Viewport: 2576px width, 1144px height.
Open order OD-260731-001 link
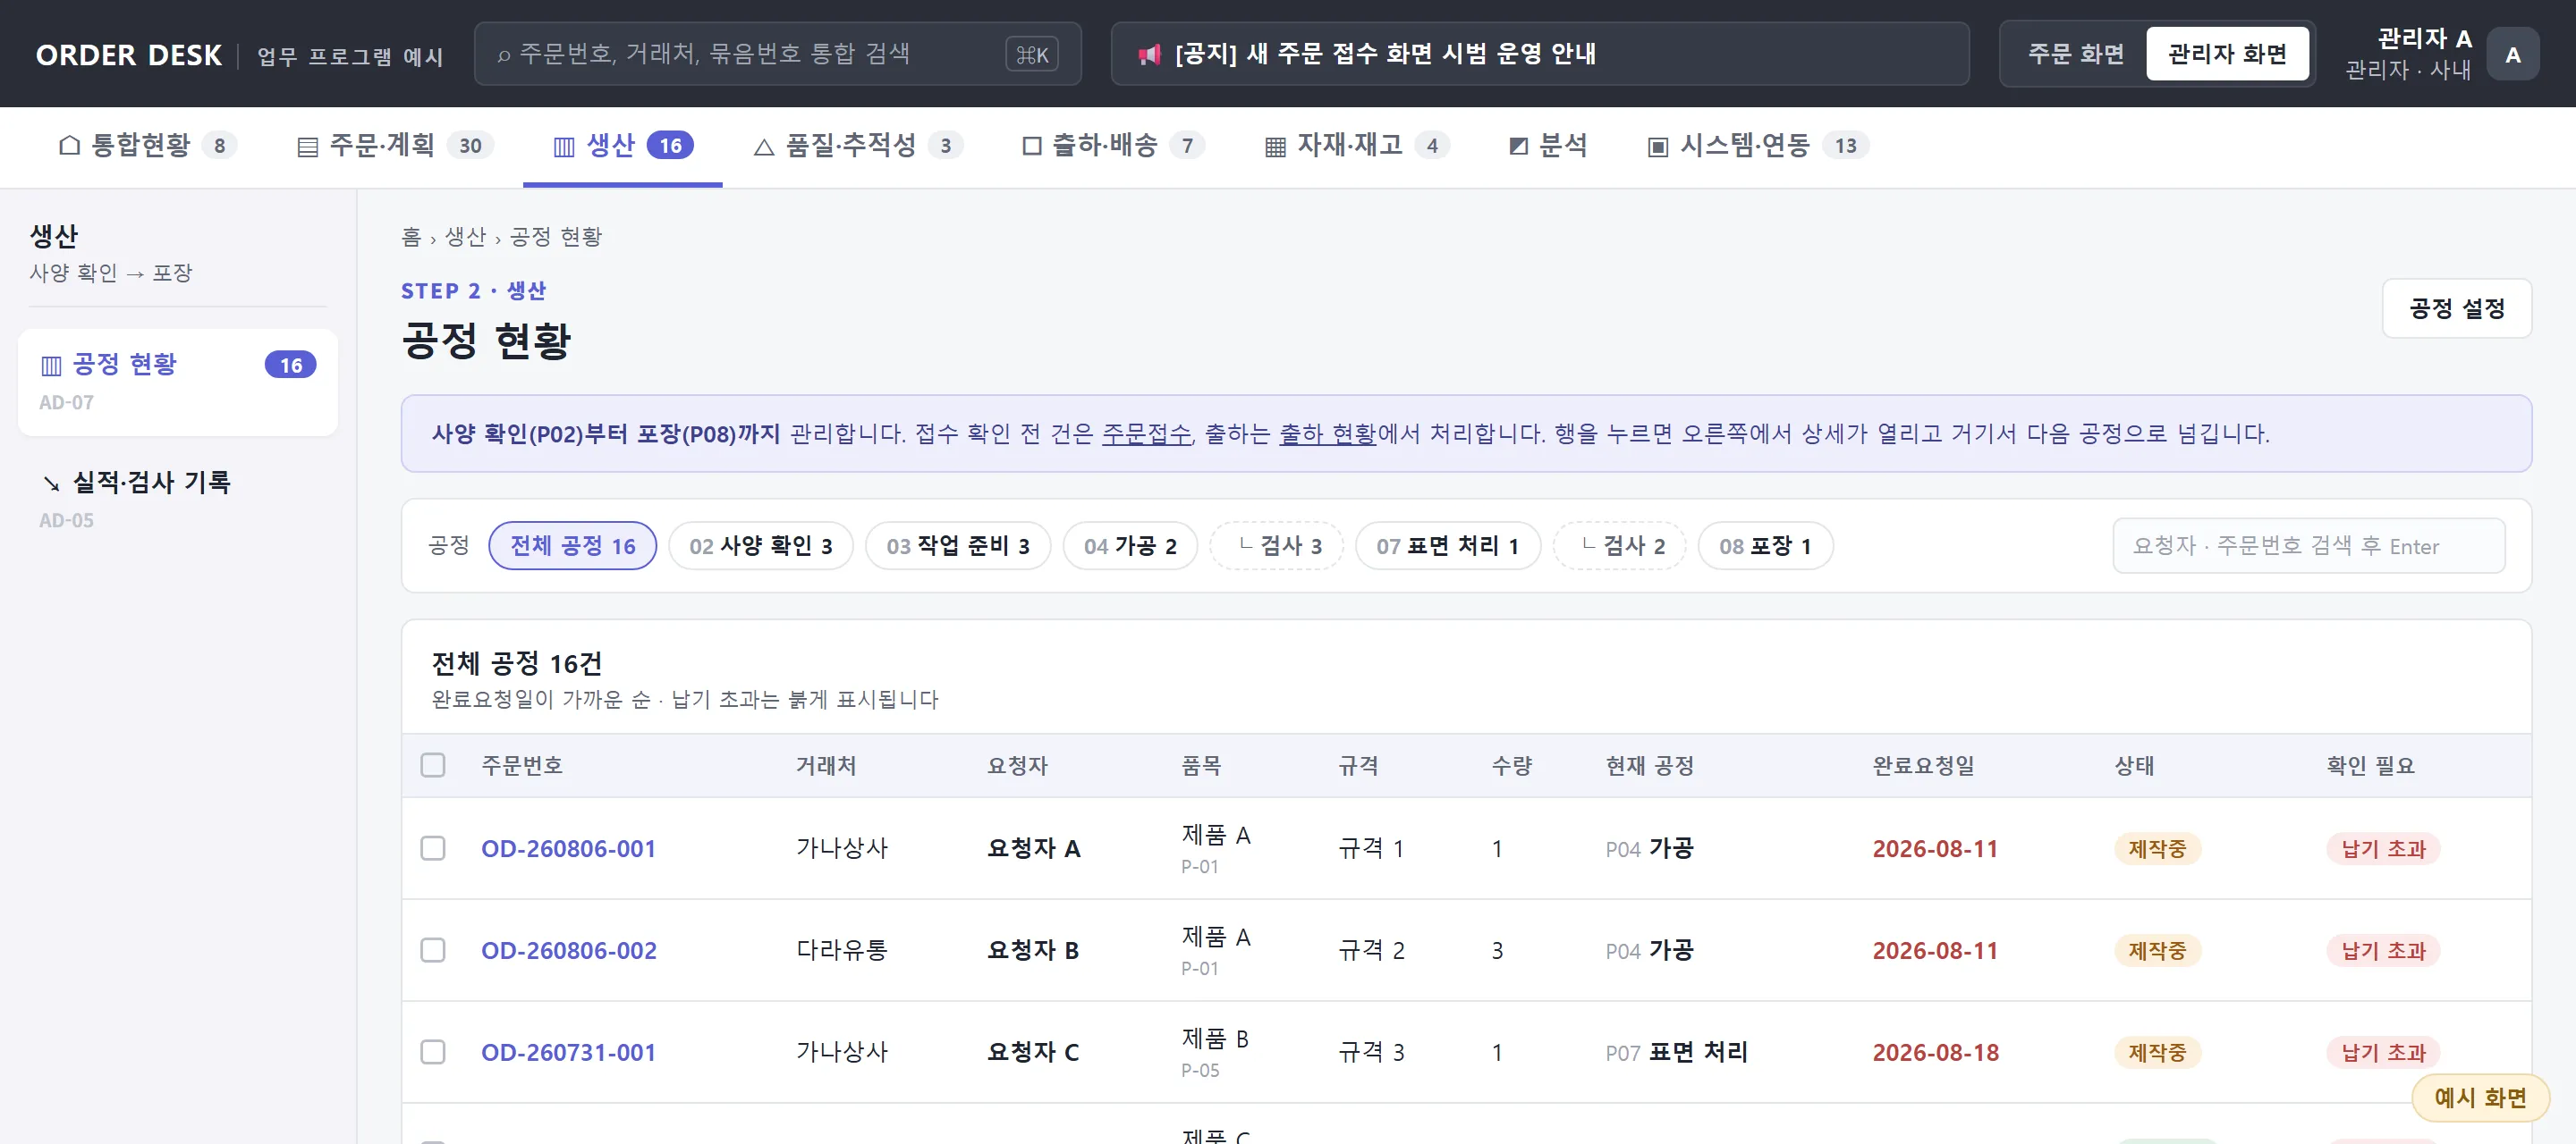pos(568,1052)
